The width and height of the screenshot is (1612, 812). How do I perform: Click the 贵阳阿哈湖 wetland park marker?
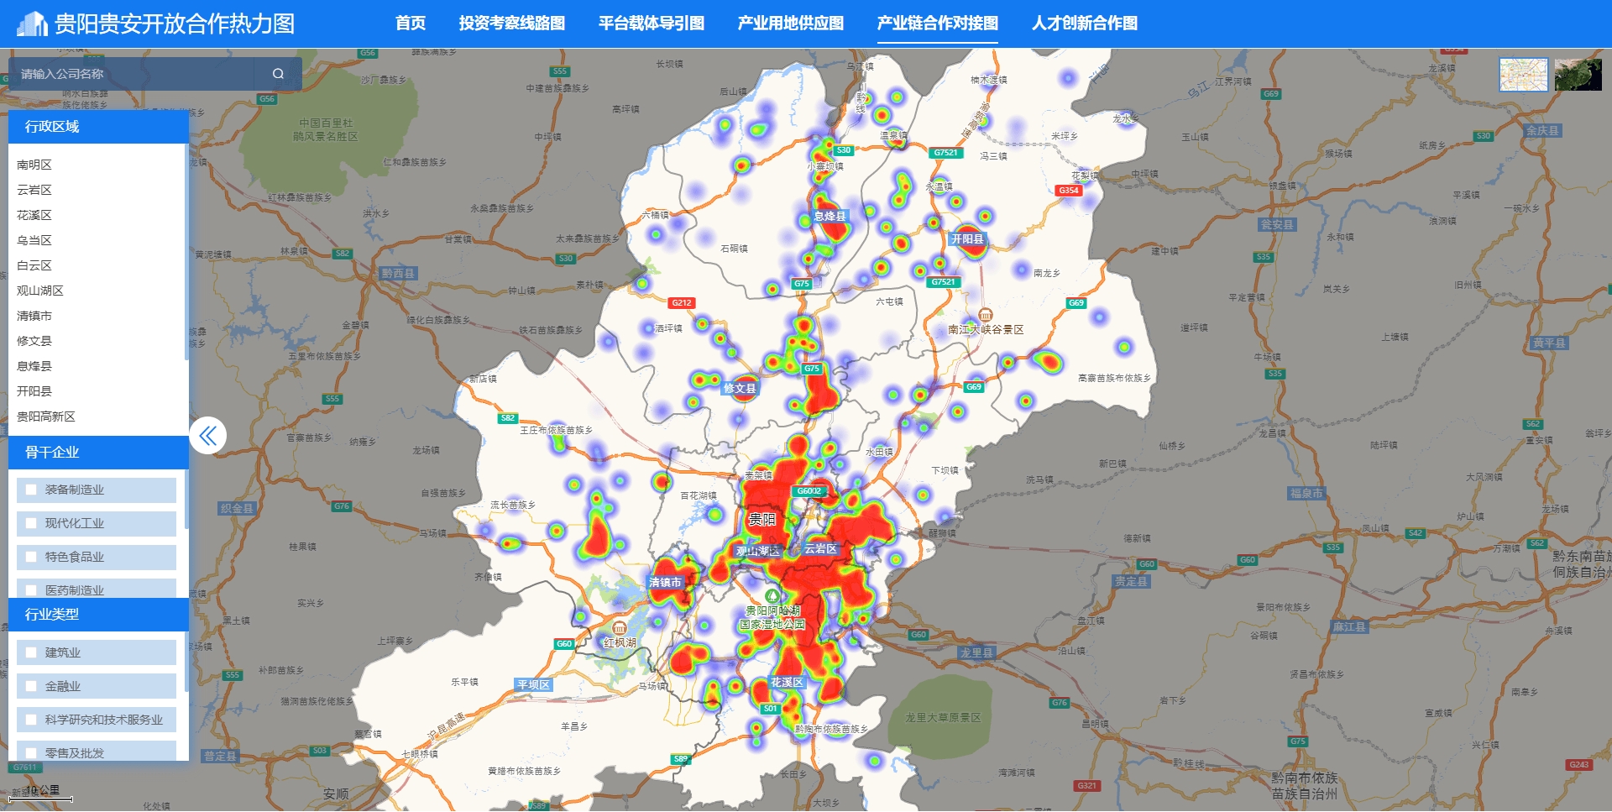click(x=772, y=595)
